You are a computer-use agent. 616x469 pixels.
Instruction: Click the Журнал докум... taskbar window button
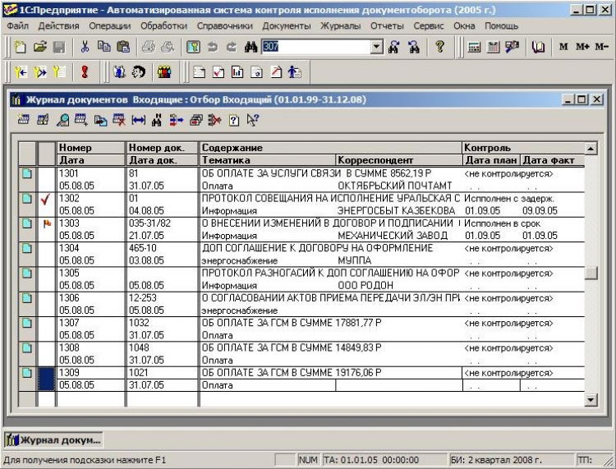tap(54, 440)
